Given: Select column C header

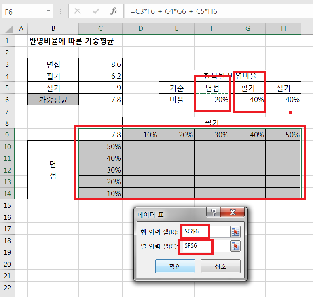Looking at the screenshot, I should (100, 29).
